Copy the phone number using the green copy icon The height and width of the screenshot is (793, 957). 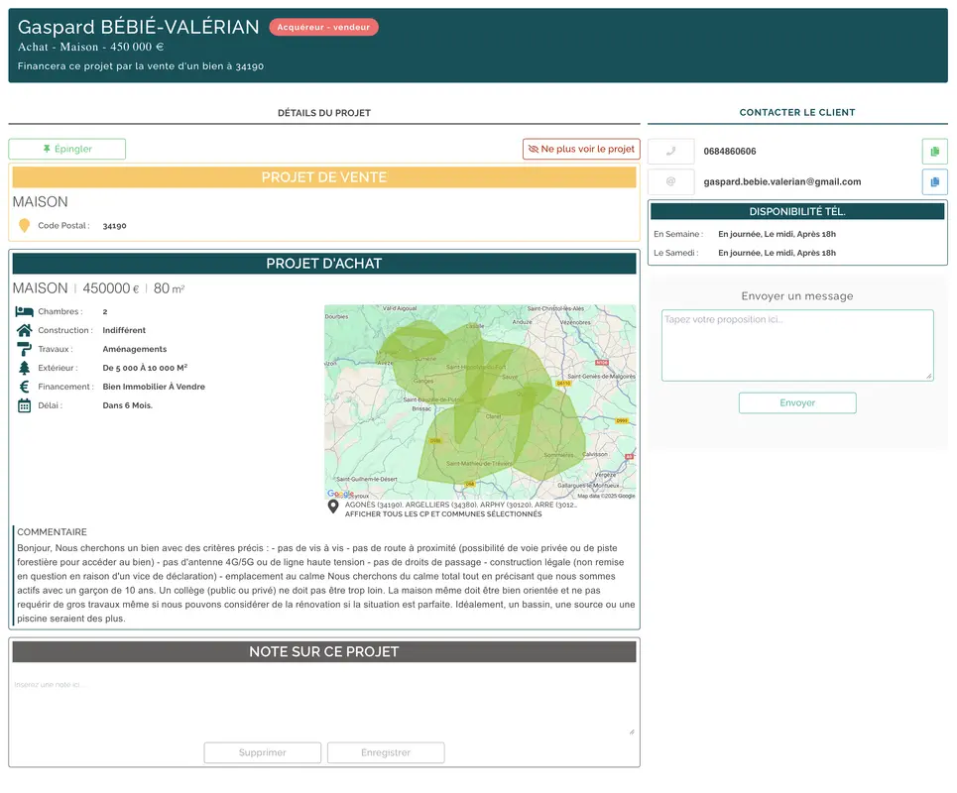point(933,151)
